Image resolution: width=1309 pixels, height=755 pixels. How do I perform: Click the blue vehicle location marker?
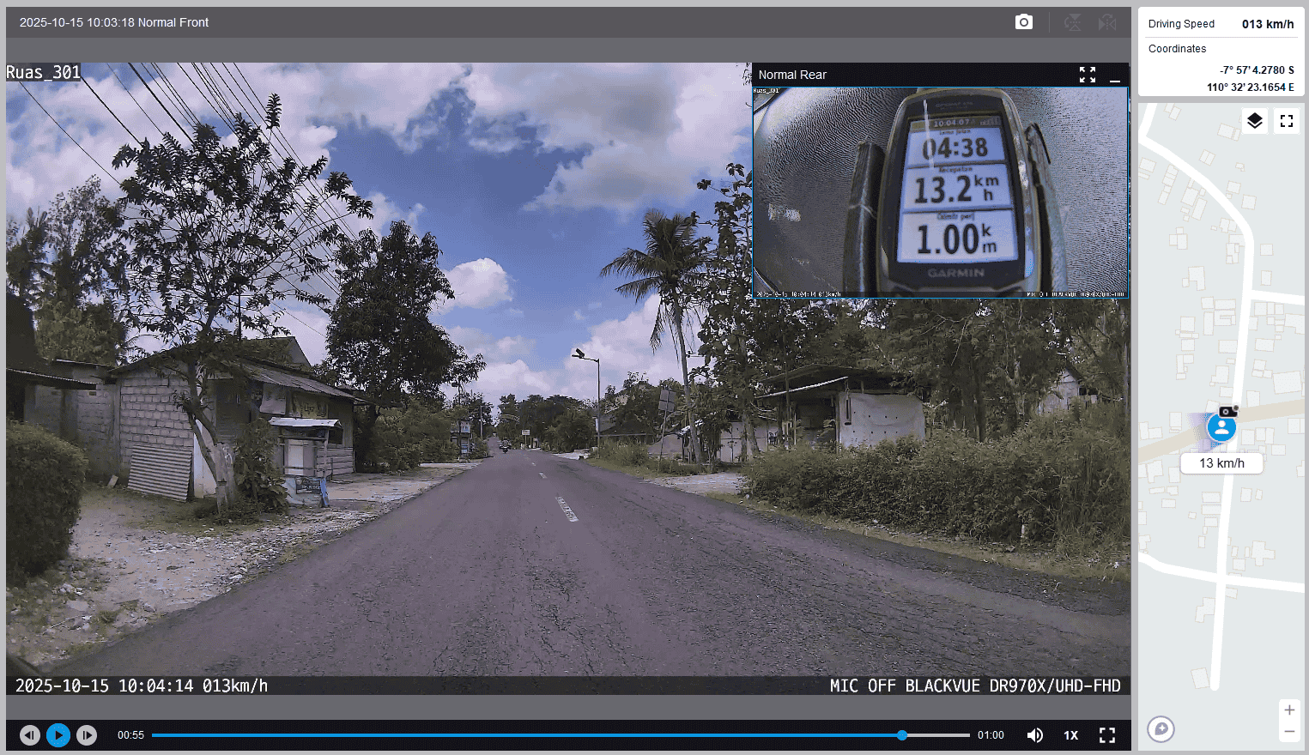point(1221,427)
